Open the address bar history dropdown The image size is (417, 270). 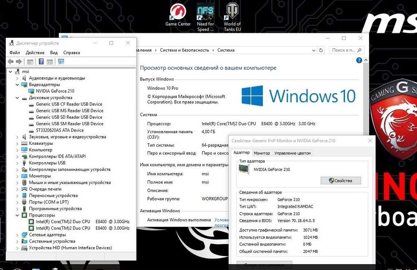coord(314,50)
